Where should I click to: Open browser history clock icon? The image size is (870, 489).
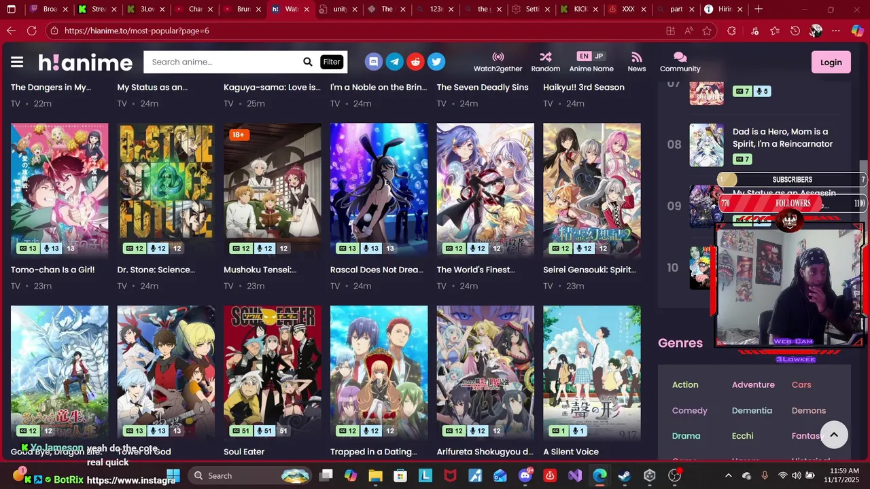[x=795, y=31]
